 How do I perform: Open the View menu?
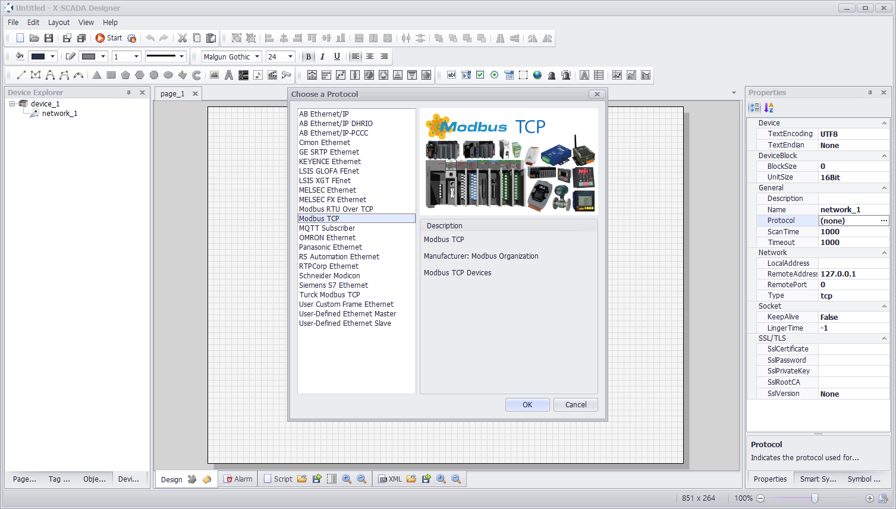click(x=86, y=22)
